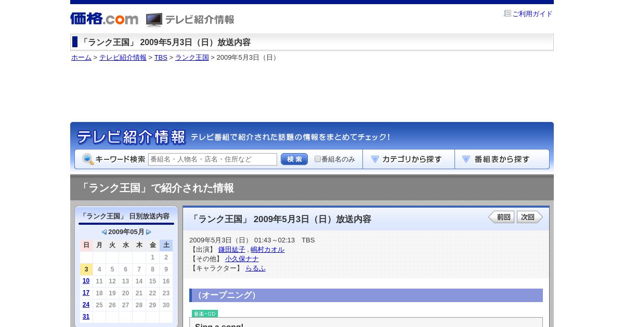Screen dimensions: 624x327
Task: Click the Sing a song! item title
Action: pos(219,325)
